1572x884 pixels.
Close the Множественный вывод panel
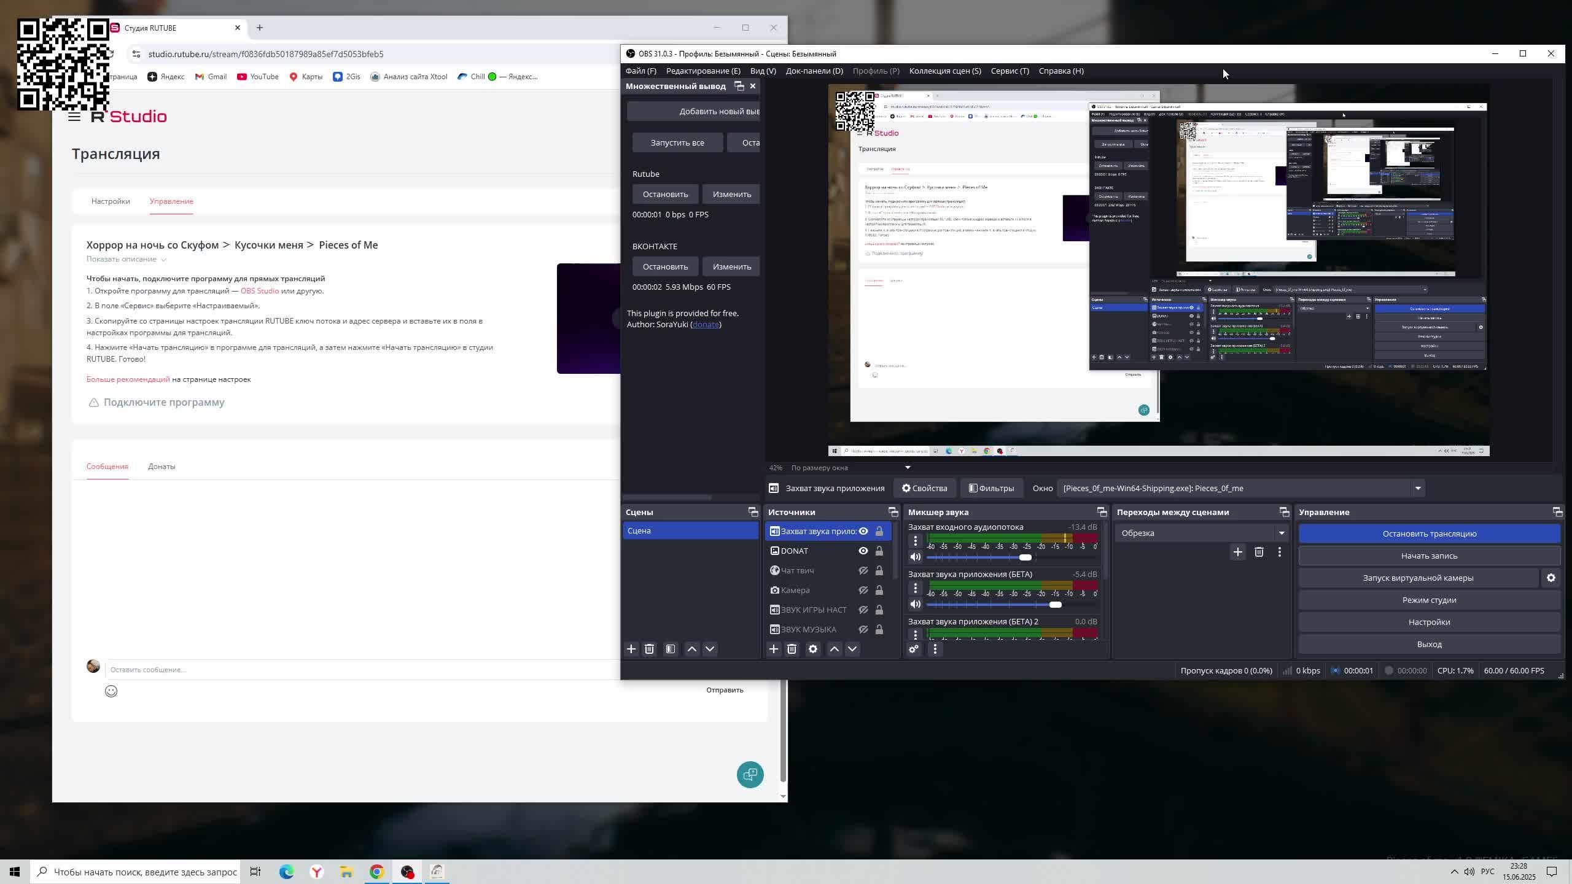click(x=753, y=86)
